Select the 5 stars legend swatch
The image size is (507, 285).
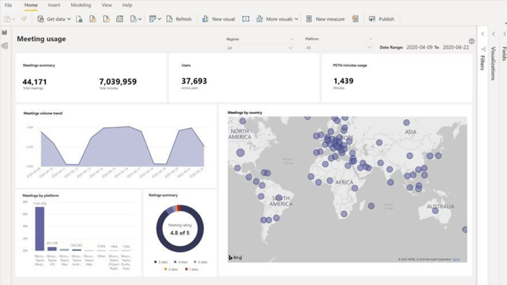click(155, 262)
